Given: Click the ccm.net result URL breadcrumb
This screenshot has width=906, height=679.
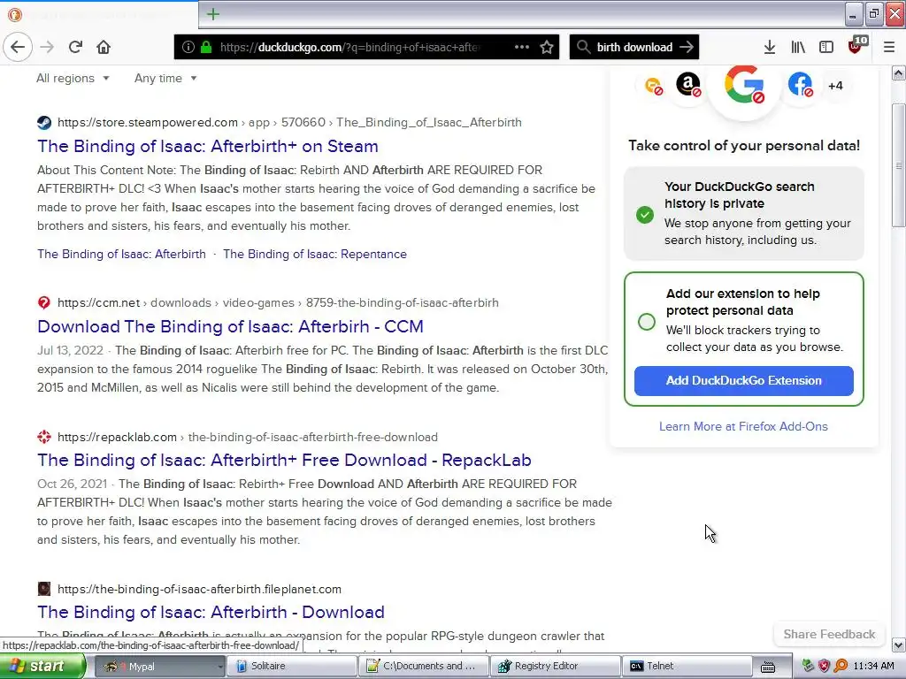Looking at the screenshot, I should coord(277,302).
